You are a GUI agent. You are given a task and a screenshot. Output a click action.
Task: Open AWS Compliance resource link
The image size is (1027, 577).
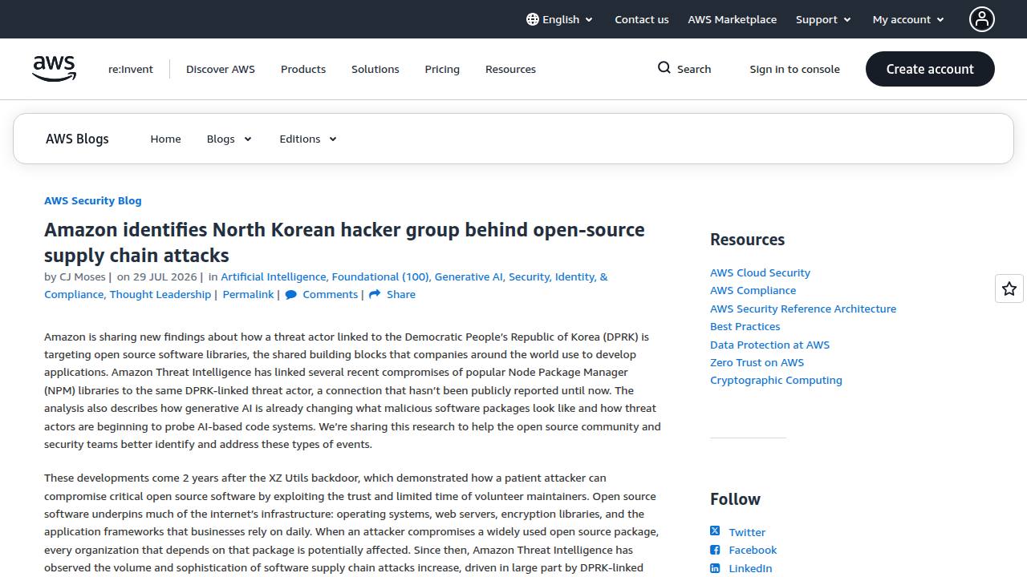point(753,290)
